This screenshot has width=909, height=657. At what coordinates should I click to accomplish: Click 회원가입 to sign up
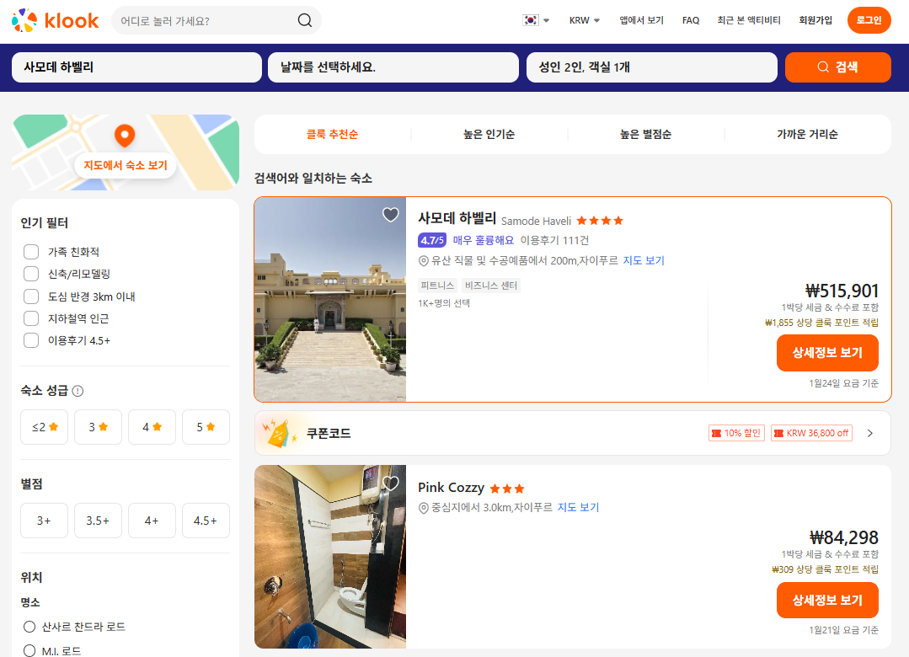(815, 20)
